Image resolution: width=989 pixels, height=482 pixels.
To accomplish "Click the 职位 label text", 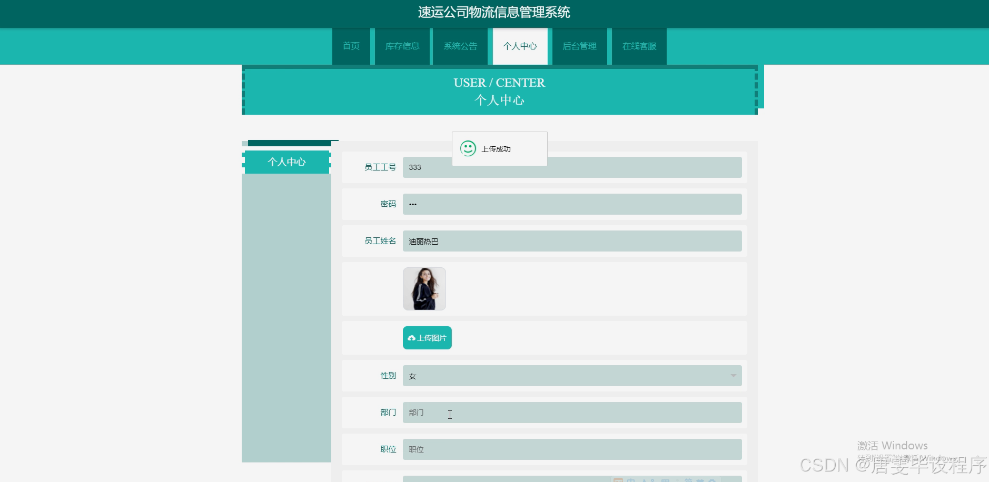I will pyautogui.click(x=388, y=449).
